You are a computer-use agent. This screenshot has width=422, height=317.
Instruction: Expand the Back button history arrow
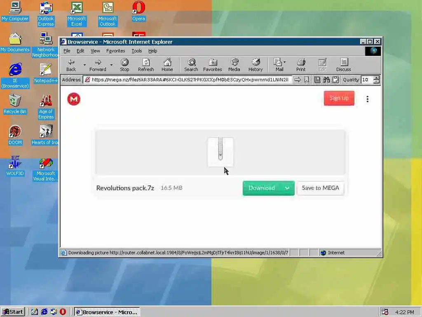(84, 65)
